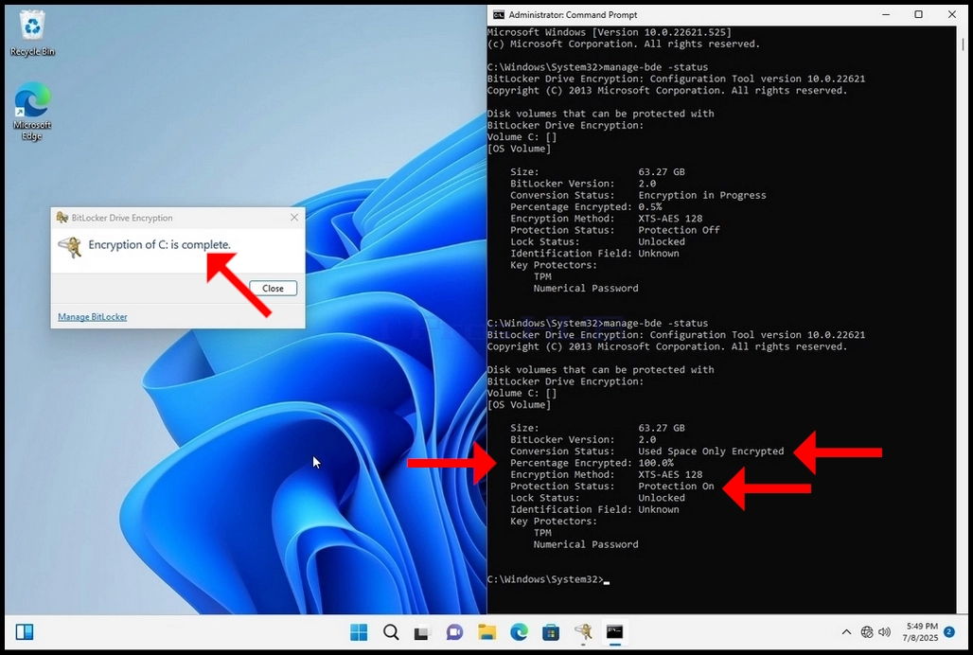Click 'Encryption of C: is complete.' message
The image size is (973, 655).
tap(159, 245)
